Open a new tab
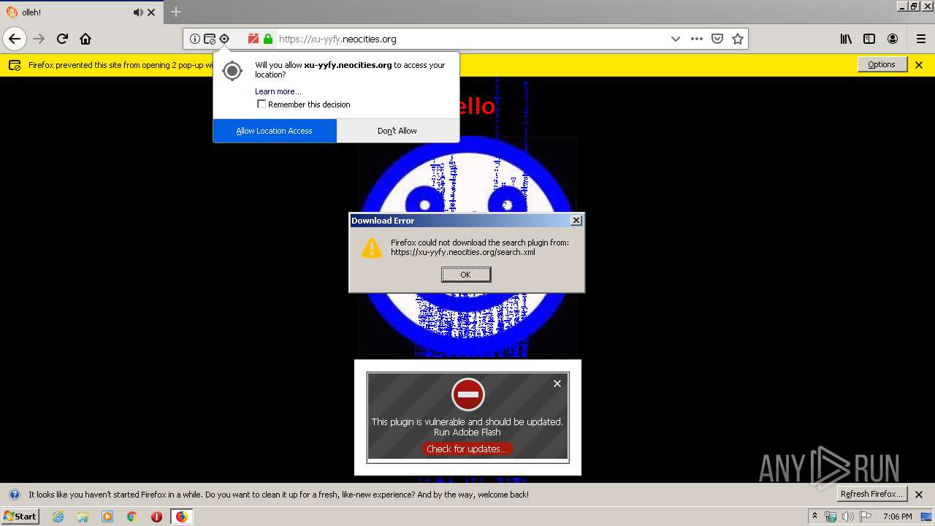935x526 pixels. (x=176, y=12)
